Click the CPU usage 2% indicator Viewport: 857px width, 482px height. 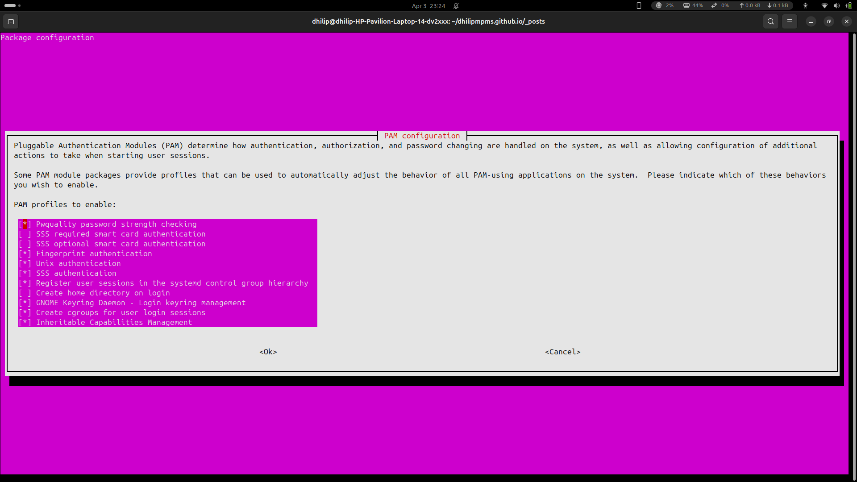(x=665, y=6)
